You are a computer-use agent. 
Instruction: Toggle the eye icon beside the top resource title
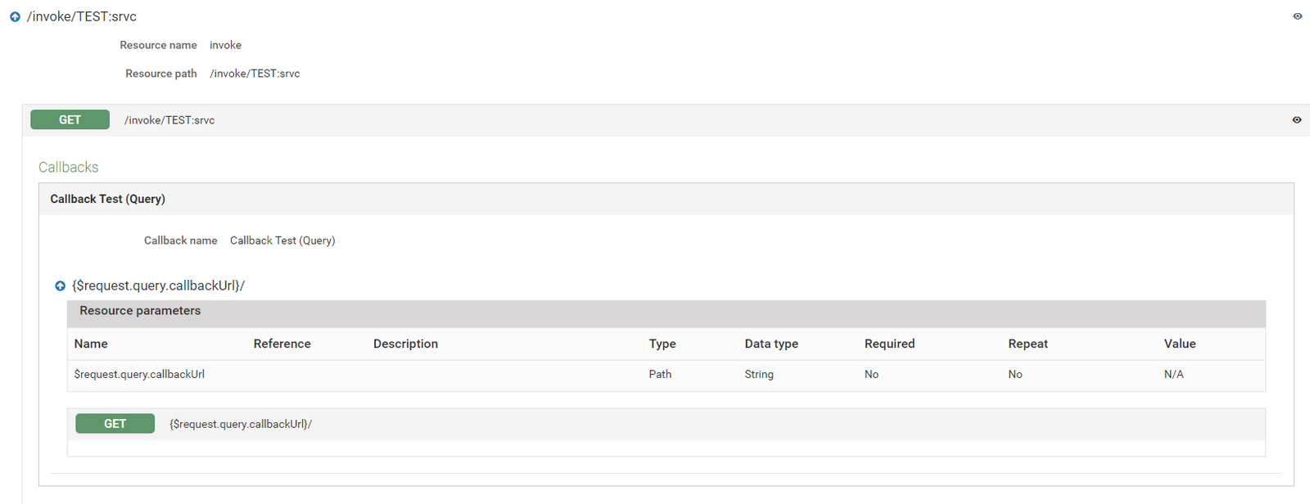(1298, 16)
